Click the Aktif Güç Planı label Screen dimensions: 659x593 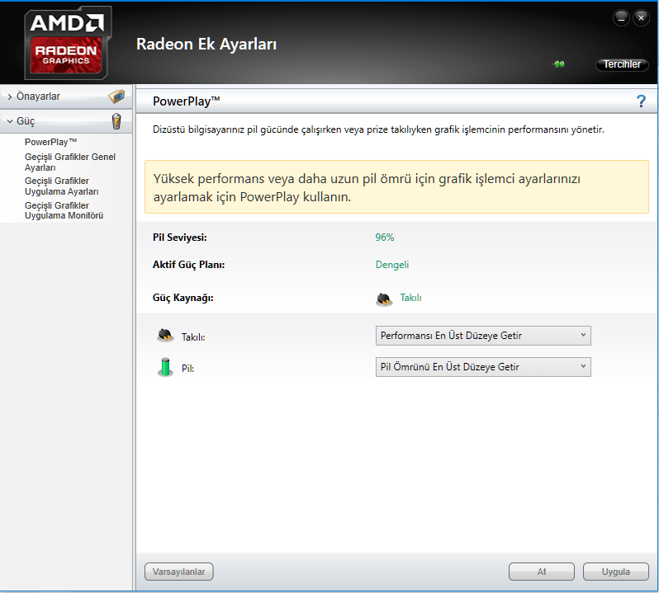pos(189,265)
